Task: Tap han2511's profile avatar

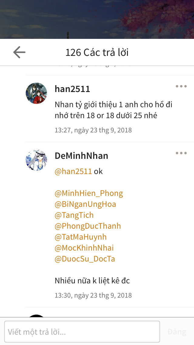Action: tap(36, 93)
